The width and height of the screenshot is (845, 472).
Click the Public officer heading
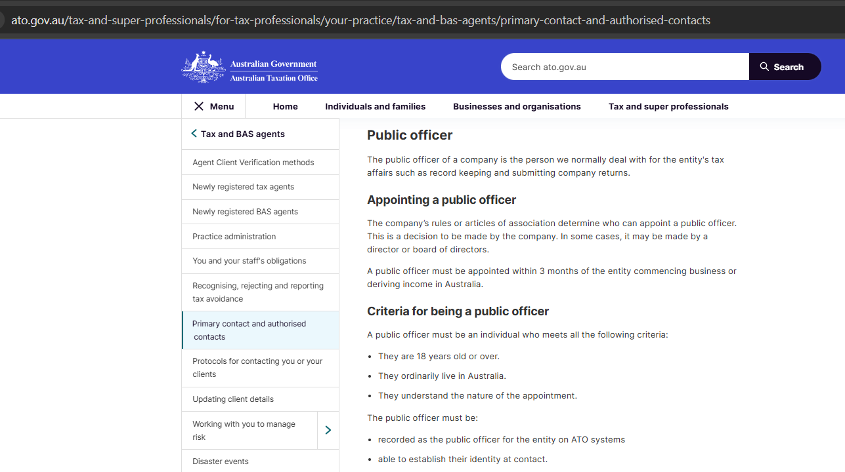[x=410, y=135]
